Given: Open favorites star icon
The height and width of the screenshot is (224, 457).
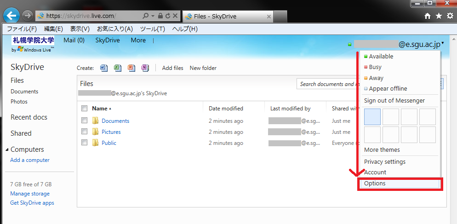Looking at the screenshot, I should (439, 16).
